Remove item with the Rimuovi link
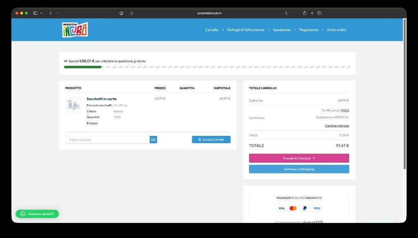 click(x=92, y=123)
